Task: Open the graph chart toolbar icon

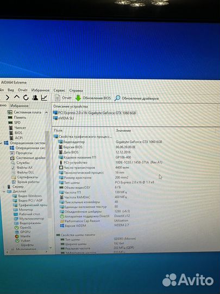Action: pyautogui.click(x=44, y=97)
